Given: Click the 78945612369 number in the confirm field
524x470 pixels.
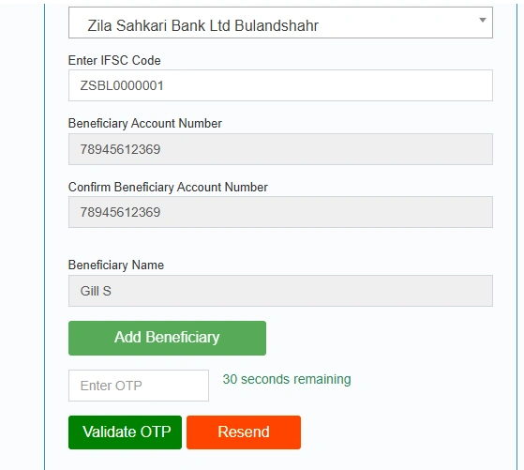Looking at the screenshot, I should click(x=120, y=212).
